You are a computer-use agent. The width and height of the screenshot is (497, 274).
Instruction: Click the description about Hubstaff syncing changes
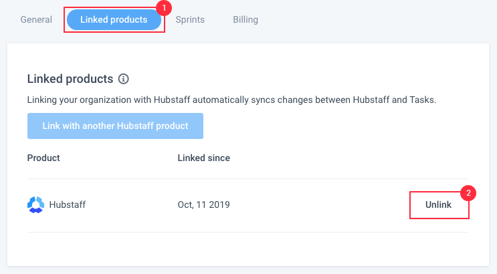tap(231, 100)
